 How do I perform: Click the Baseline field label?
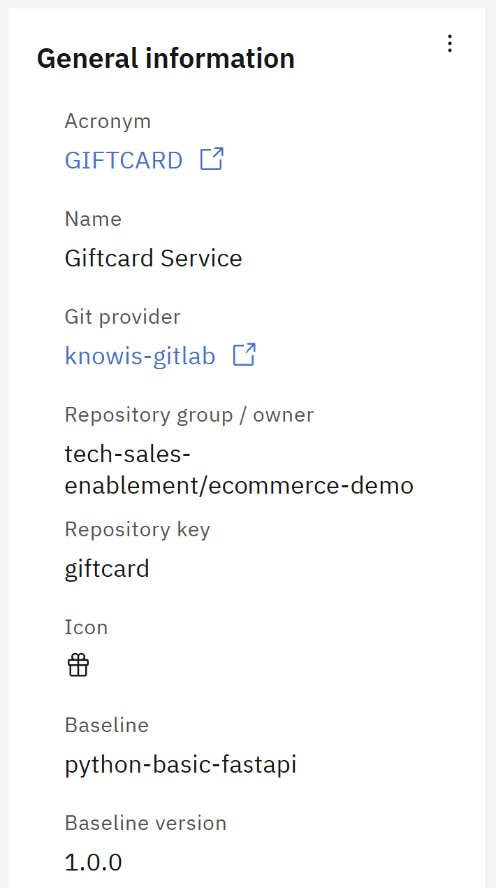coord(107,725)
